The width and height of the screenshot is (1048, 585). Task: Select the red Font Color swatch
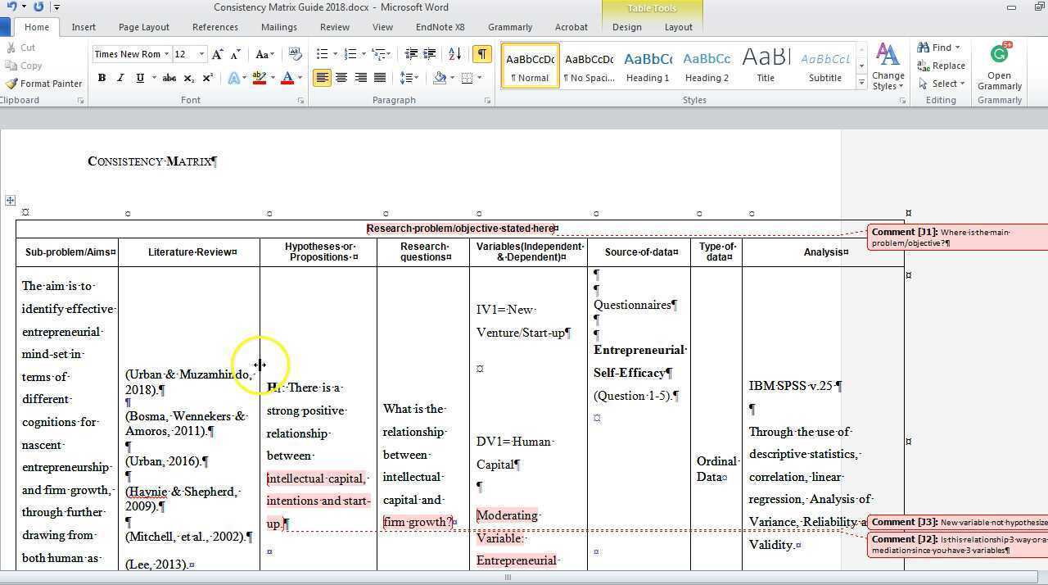pyautogui.click(x=288, y=78)
